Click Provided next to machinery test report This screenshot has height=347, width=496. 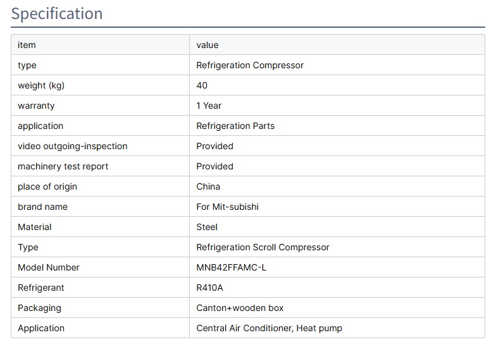214,166
